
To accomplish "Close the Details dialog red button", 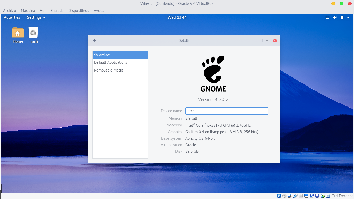I will 275,41.
